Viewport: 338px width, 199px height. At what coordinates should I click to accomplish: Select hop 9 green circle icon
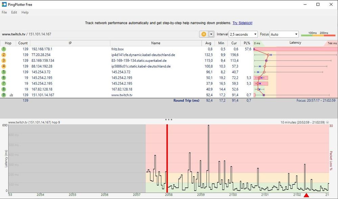tap(4, 95)
